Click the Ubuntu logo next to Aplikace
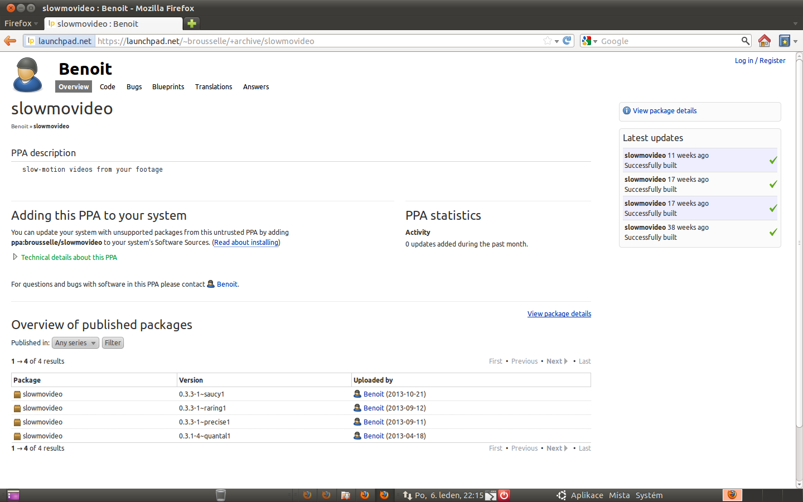The image size is (803, 502). tap(562, 495)
